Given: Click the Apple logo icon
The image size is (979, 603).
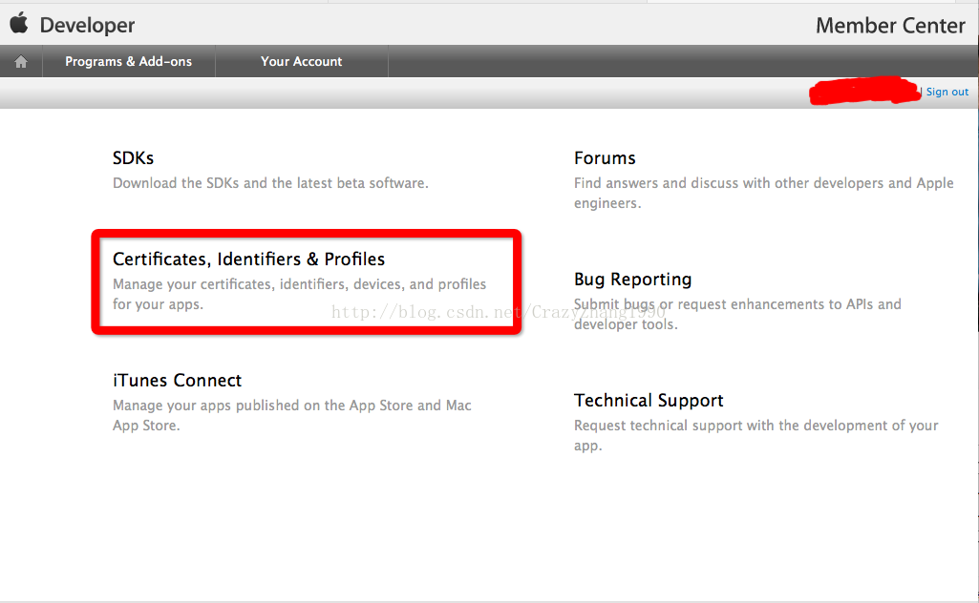Looking at the screenshot, I should pyautogui.click(x=19, y=23).
